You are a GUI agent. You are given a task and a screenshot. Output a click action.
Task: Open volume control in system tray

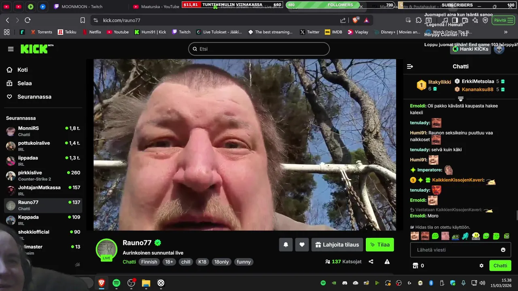tap(482, 283)
